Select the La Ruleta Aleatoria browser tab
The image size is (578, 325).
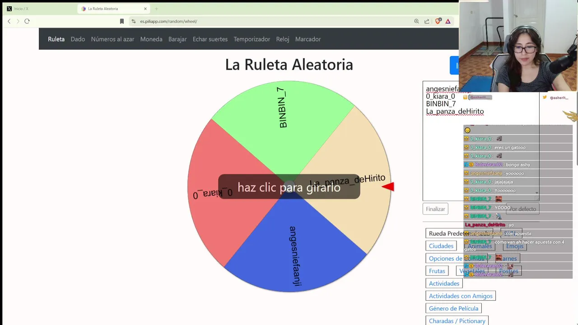pos(113,9)
